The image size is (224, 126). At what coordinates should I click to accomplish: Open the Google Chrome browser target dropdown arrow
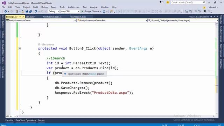coord(101,12)
